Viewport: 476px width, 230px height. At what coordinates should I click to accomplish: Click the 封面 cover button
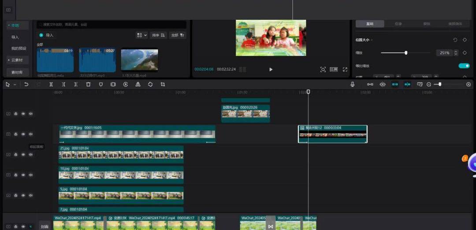point(45,226)
